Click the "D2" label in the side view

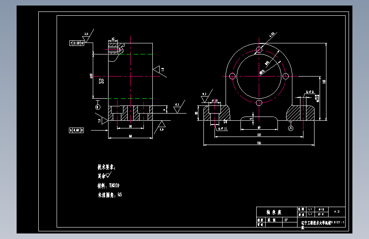click(101, 81)
